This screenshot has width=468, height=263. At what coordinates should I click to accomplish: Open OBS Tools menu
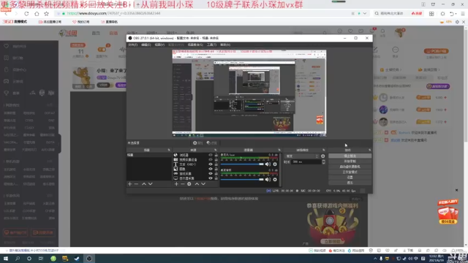click(x=211, y=45)
